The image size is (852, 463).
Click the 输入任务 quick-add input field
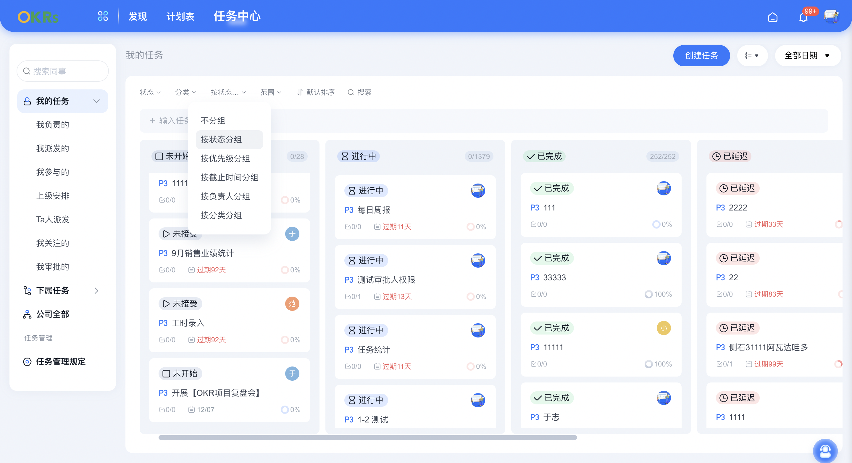pyautogui.click(x=484, y=121)
